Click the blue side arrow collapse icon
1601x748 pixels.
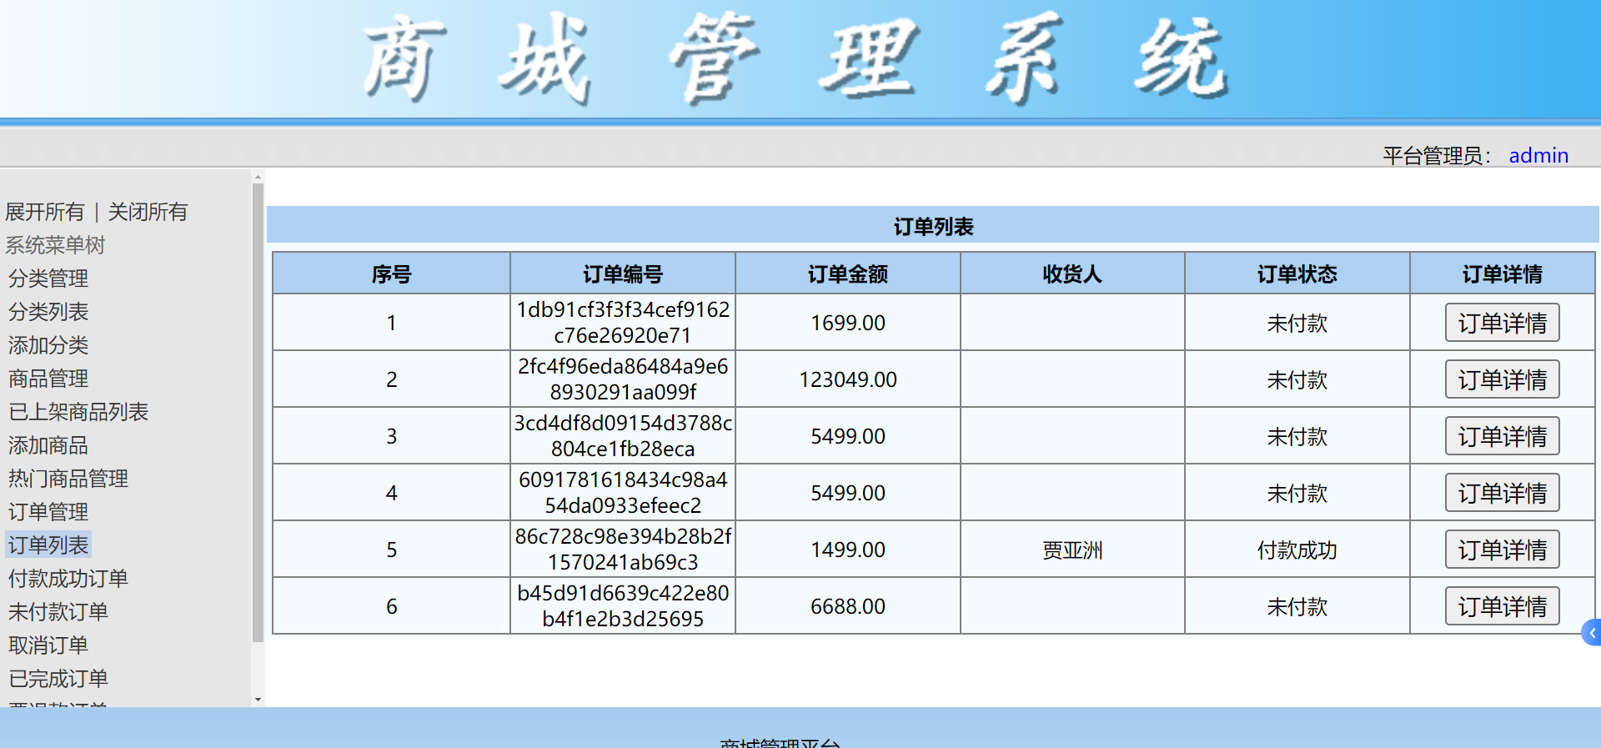coord(1592,633)
